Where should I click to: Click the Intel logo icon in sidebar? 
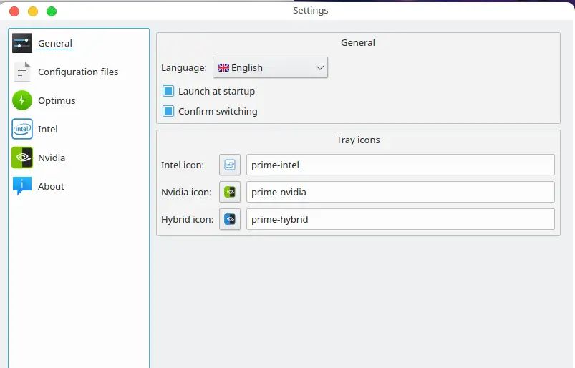22,129
